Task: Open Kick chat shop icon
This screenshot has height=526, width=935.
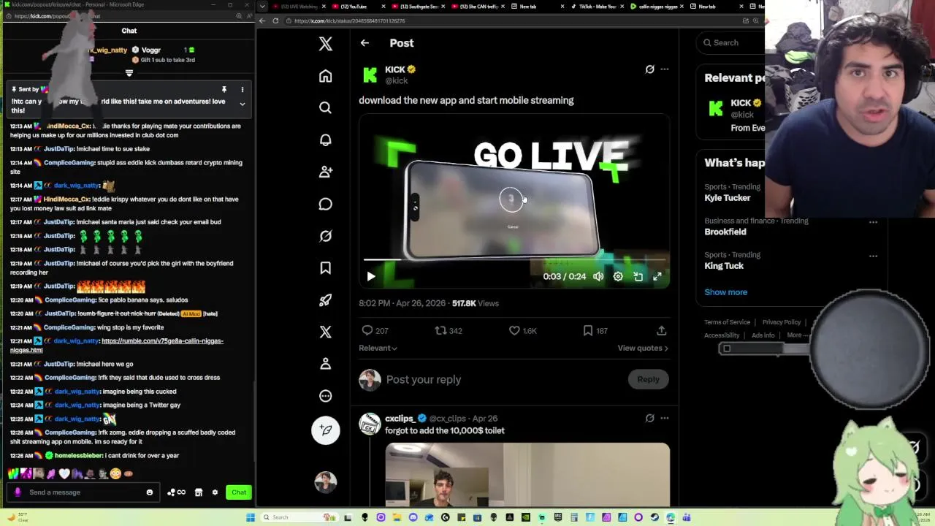Action: tap(198, 492)
